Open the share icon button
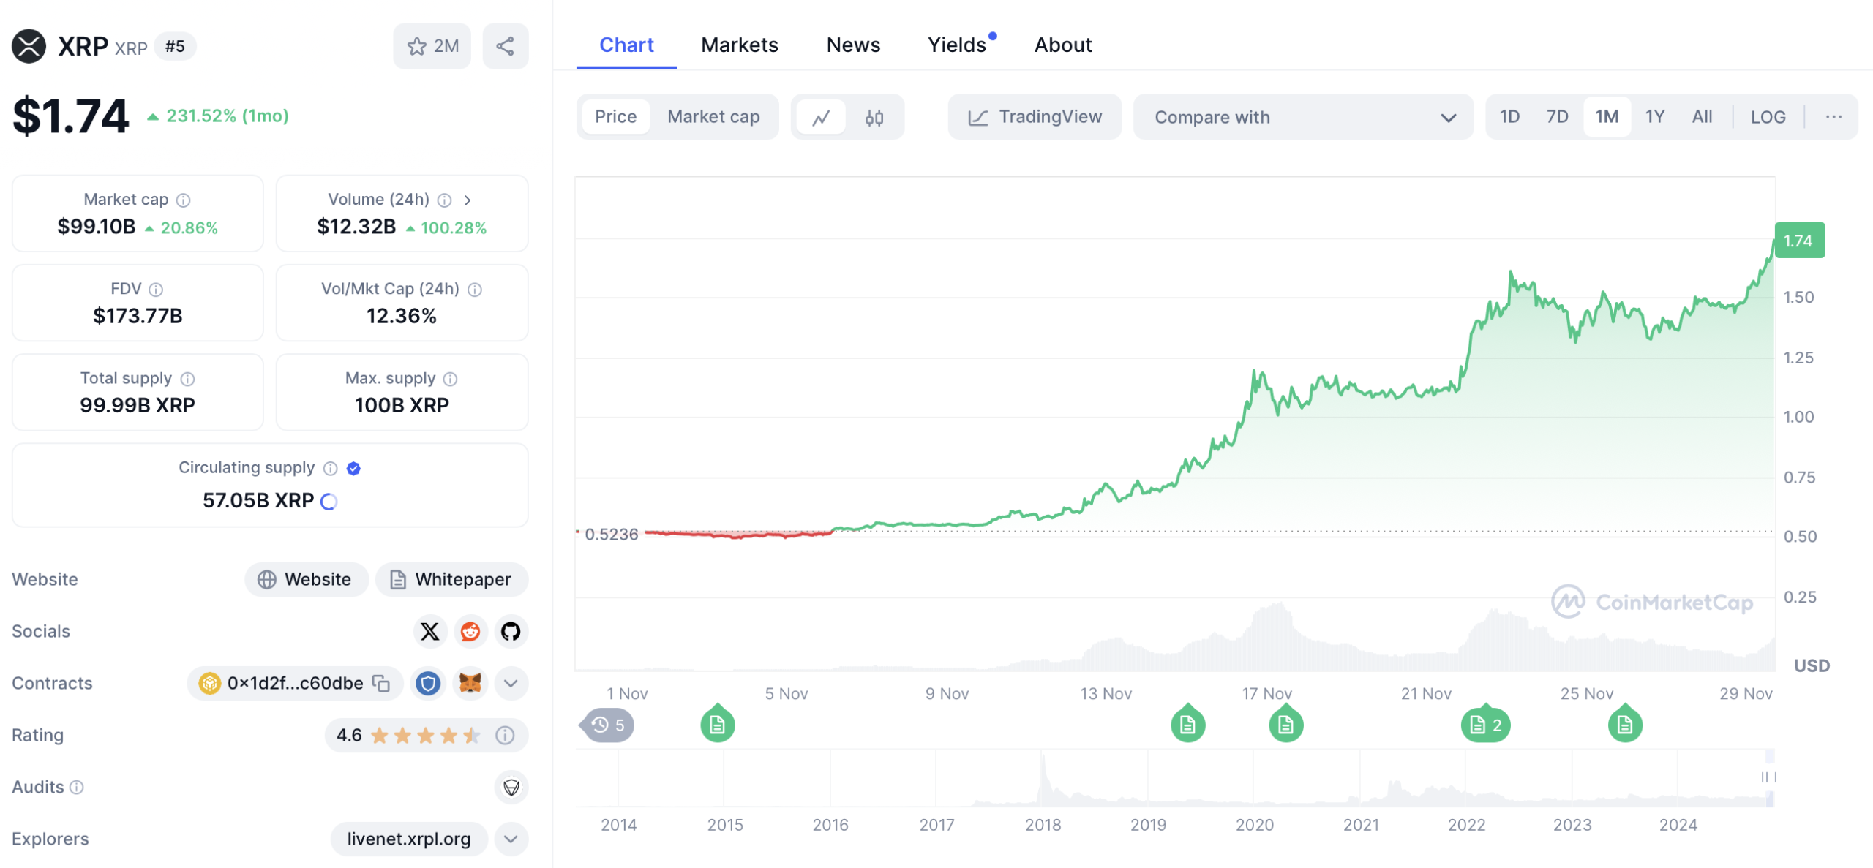This screenshot has height=868, width=1873. point(505,46)
